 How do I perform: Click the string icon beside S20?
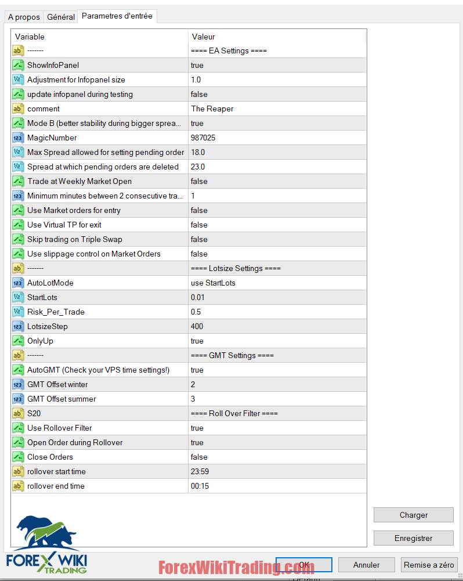pyautogui.click(x=18, y=413)
